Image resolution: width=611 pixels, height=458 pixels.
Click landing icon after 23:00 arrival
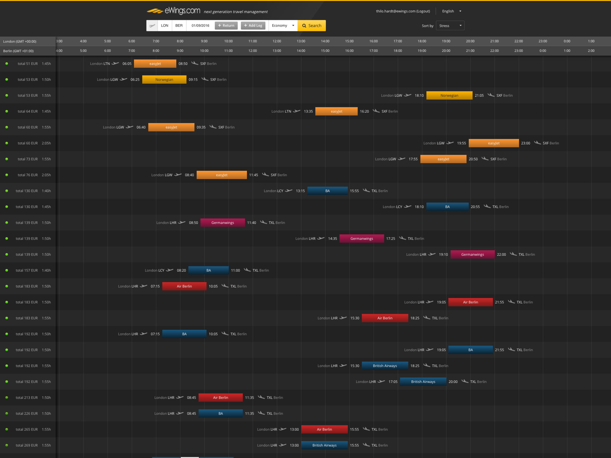[538, 143]
